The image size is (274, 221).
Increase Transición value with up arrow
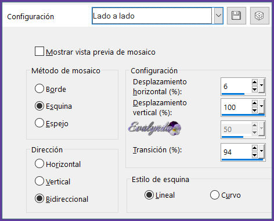pyautogui.click(x=254, y=148)
